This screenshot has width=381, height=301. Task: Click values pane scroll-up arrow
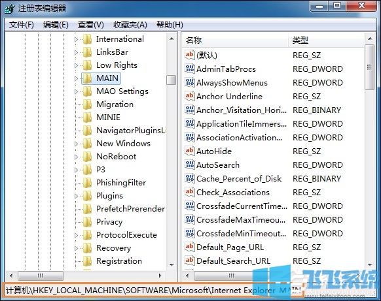370,39
